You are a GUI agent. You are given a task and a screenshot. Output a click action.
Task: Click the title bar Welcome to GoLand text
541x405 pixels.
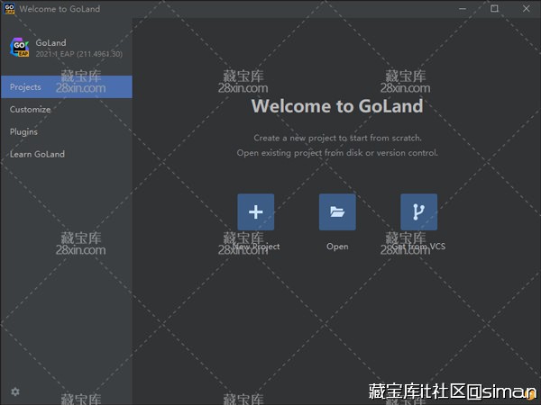60,9
